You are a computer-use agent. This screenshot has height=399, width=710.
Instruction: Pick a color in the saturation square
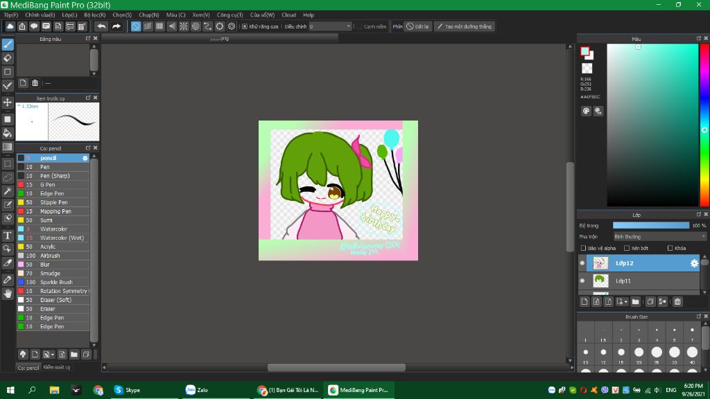point(652,125)
